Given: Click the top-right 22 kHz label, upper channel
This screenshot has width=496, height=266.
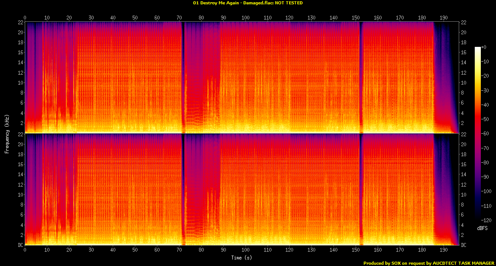Looking at the screenshot, I should pos(463,23).
